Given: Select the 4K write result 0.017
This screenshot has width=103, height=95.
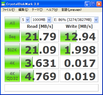Looking at the screenshot, I should 79,63.
